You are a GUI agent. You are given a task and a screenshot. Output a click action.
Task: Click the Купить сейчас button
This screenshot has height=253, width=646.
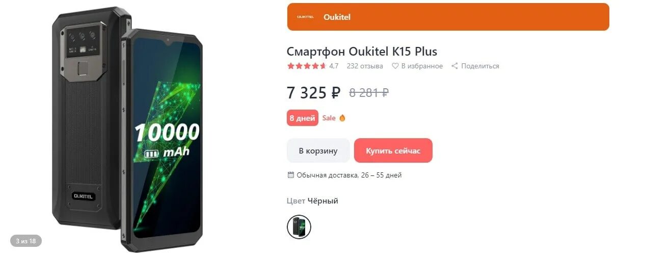(x=393, y=150)
